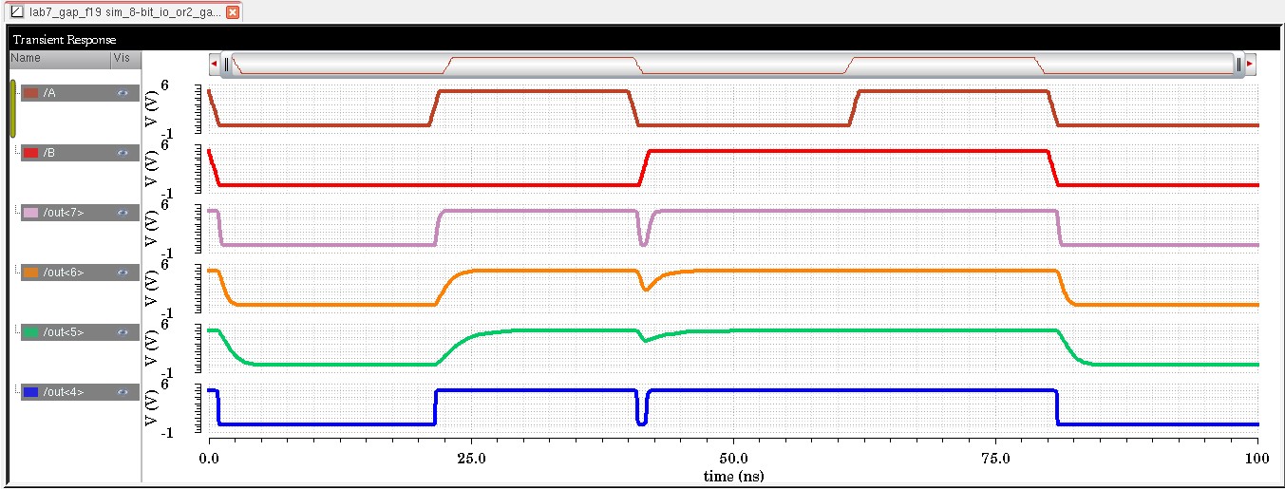This screenshot has height=489, width=1285.
Task: Click the 50.0 tick on time axis
Action: (732, 458)
